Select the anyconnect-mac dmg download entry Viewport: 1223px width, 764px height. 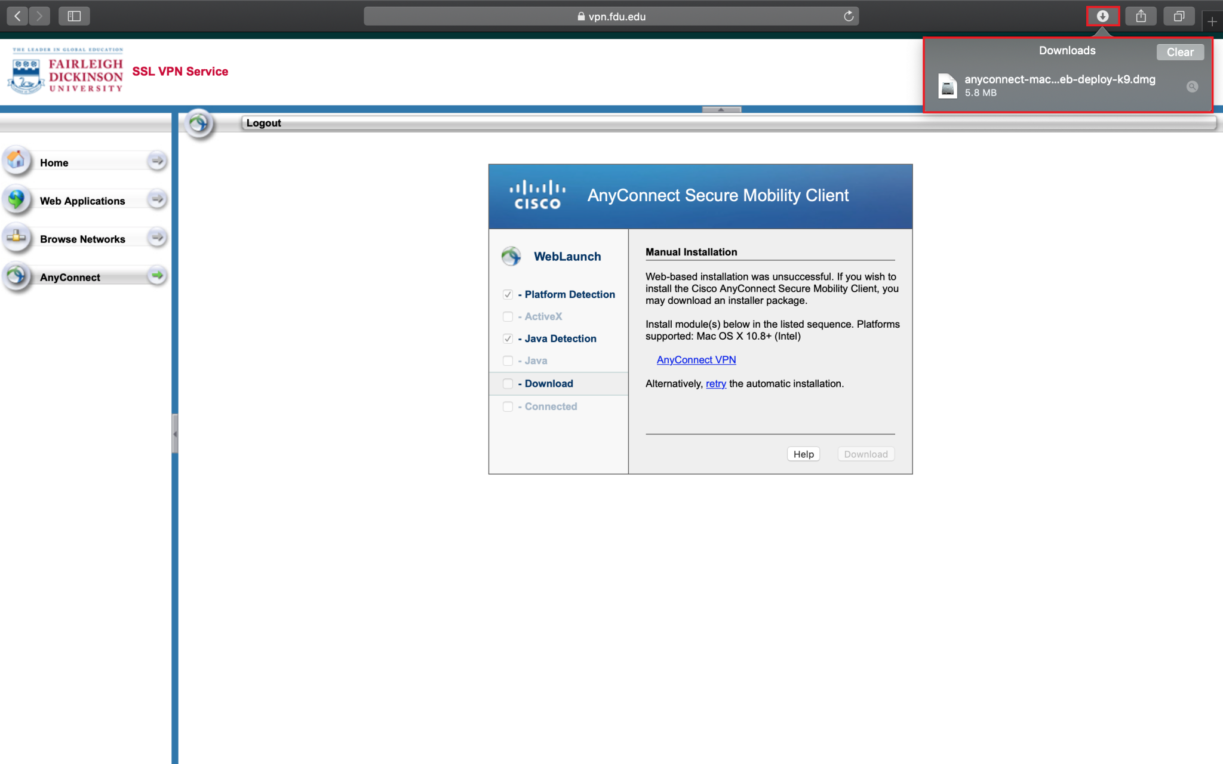(x=1068, y=86)
